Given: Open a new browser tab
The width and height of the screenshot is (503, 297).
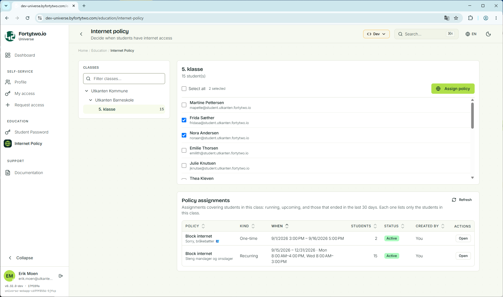Looking at the screenshot, I should 84,6.
